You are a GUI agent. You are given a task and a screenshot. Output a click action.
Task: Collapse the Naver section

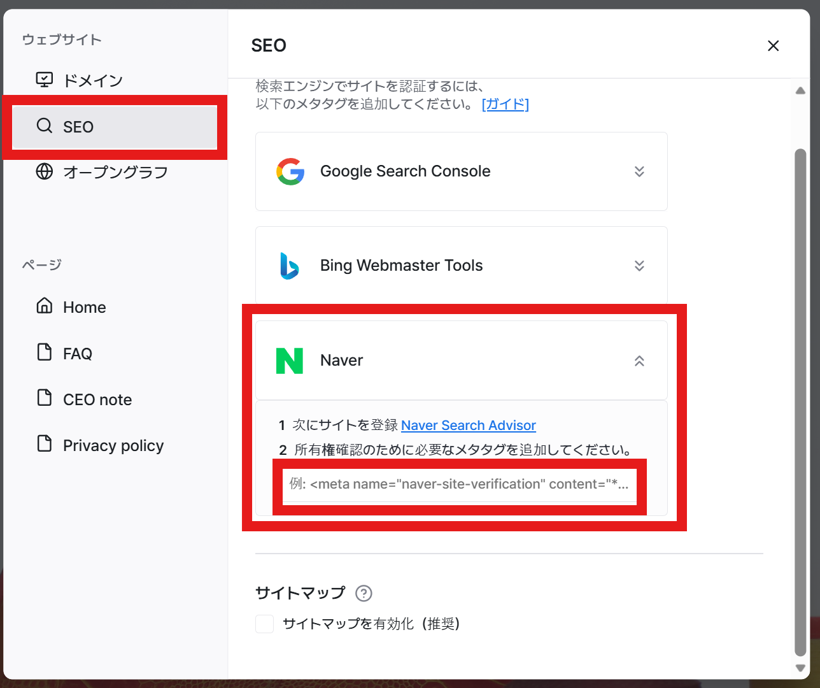[640, 361]
